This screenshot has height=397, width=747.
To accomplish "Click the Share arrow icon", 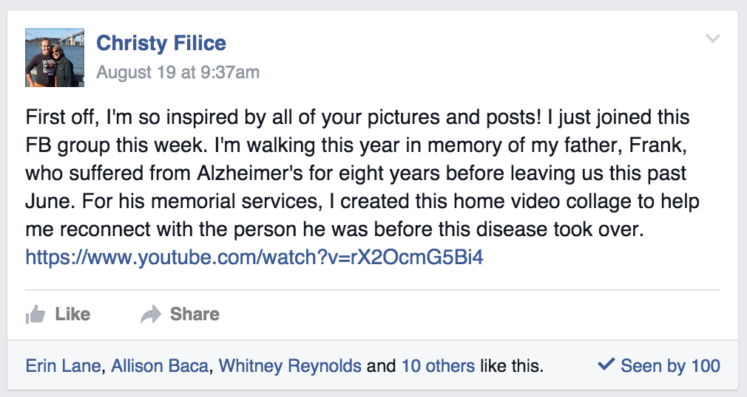I will (151, 315).
